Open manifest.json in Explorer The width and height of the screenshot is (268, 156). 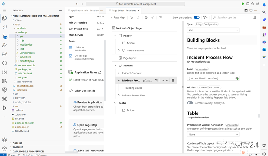[27, 61]
